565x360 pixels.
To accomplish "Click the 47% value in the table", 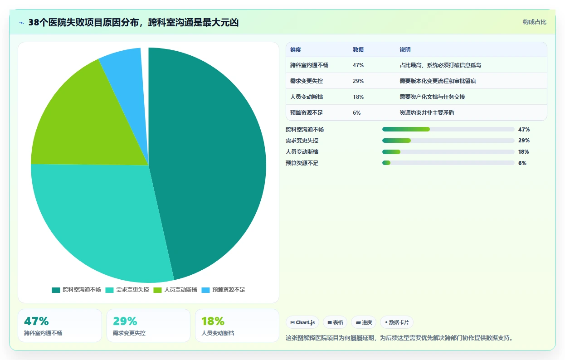I will point(358,65).
